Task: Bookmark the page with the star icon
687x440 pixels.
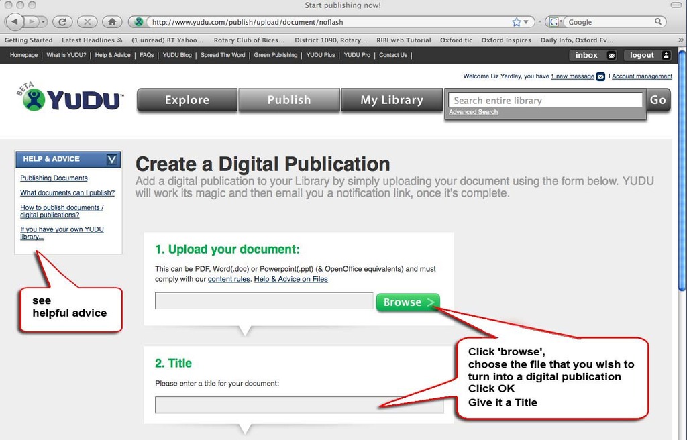Action: (516, 22)
